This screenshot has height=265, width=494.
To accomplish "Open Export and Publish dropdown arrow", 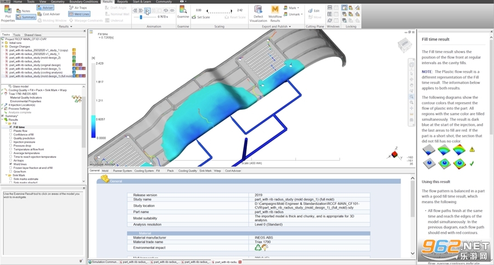I will click(x=290, y=26).
